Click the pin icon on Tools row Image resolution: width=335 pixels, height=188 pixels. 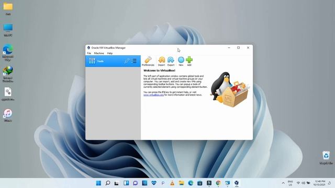[127, 61]
